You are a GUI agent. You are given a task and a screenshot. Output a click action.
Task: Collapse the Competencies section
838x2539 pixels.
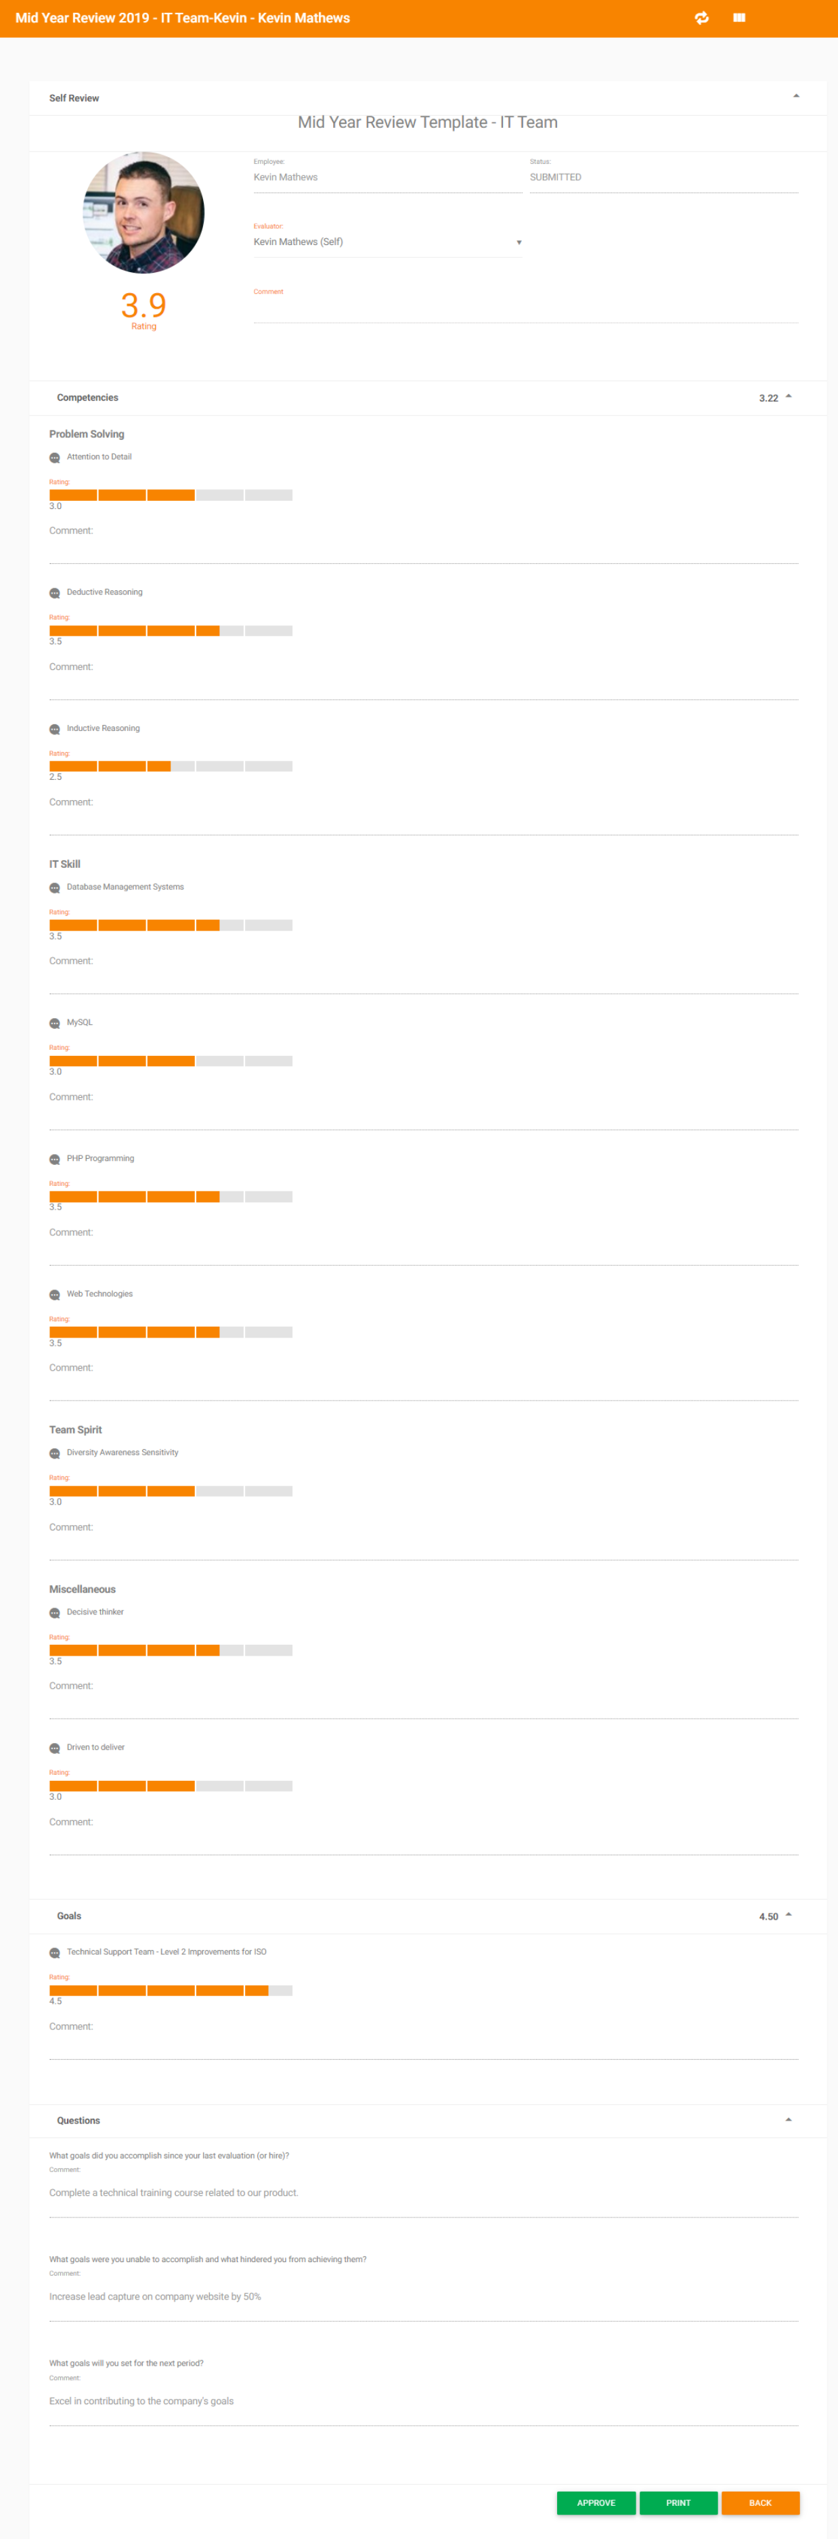click(x=789, y=396)
